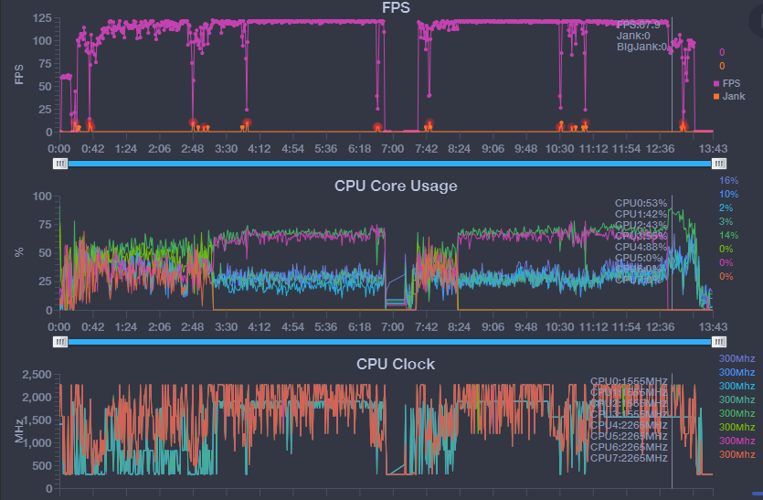The width and height of the screenshot is (763, 500).
Task: Click the 4:12 label on CPU Core Usage axis
Action: (260, 326)
